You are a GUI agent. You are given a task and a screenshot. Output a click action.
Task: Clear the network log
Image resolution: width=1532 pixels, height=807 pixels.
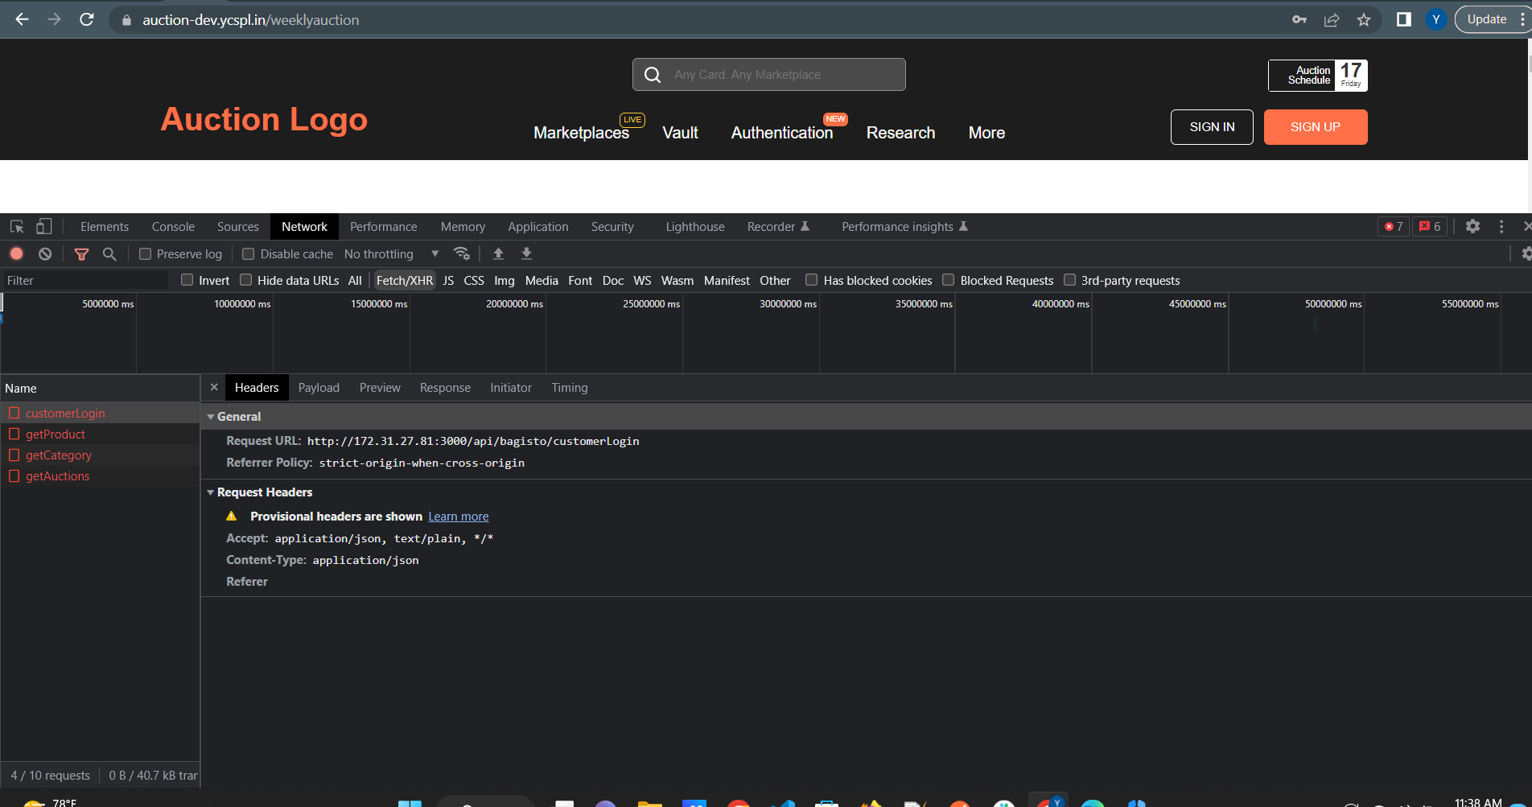point(45,253)
